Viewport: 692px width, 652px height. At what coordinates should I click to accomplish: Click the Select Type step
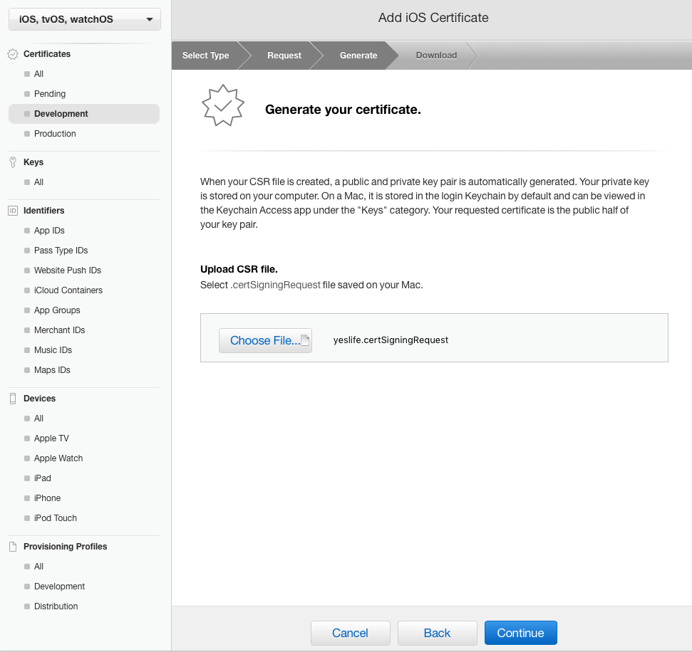pyautogui.click(x=206, y=56)
